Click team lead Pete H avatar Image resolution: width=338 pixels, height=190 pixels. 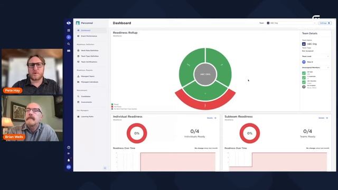(304, 62)
